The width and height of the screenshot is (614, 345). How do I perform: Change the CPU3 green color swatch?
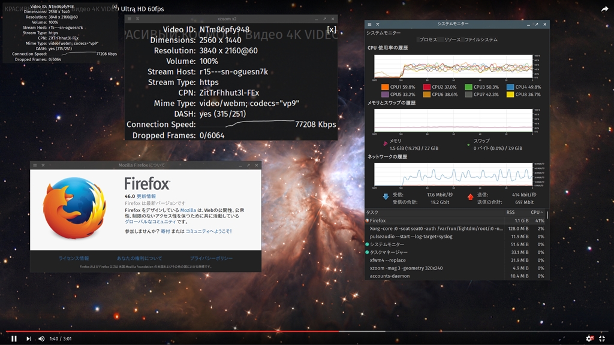[x=468, y=87]
